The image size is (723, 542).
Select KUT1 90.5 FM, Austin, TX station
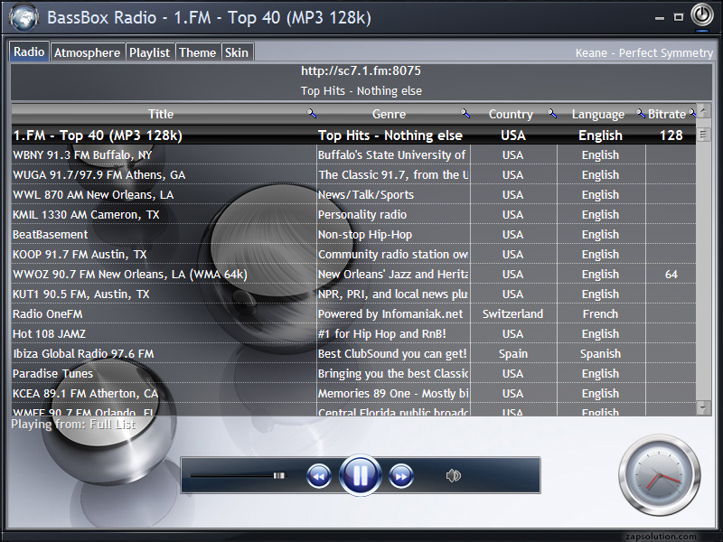353,294
